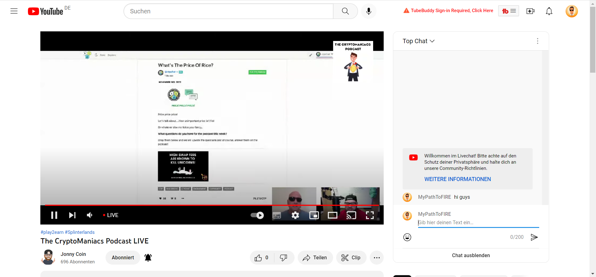Image resolution: width=596 pixels, height=277 pixels.
Task: Open the notifications bell
Action: click(x=549, y=11)
